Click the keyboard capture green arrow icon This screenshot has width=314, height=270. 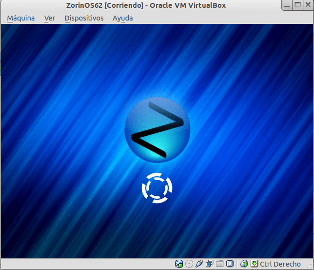pyautogui.click(x=254, y=264)
